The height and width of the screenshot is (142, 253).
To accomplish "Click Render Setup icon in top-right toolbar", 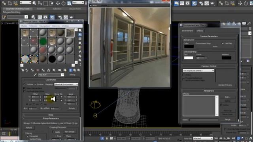I will coord(201,4).
